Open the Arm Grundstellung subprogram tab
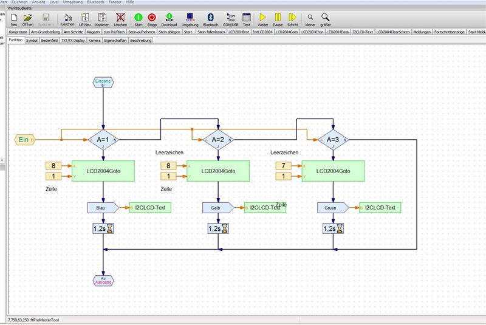Image resolution: width=486 pixels, height=325 pixels. coord(46,32)
